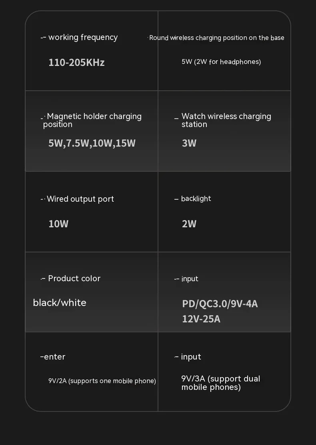Select the "5W,7.5W,10W,15W" power values
316x445 pixels.
[x=92, y=143]
